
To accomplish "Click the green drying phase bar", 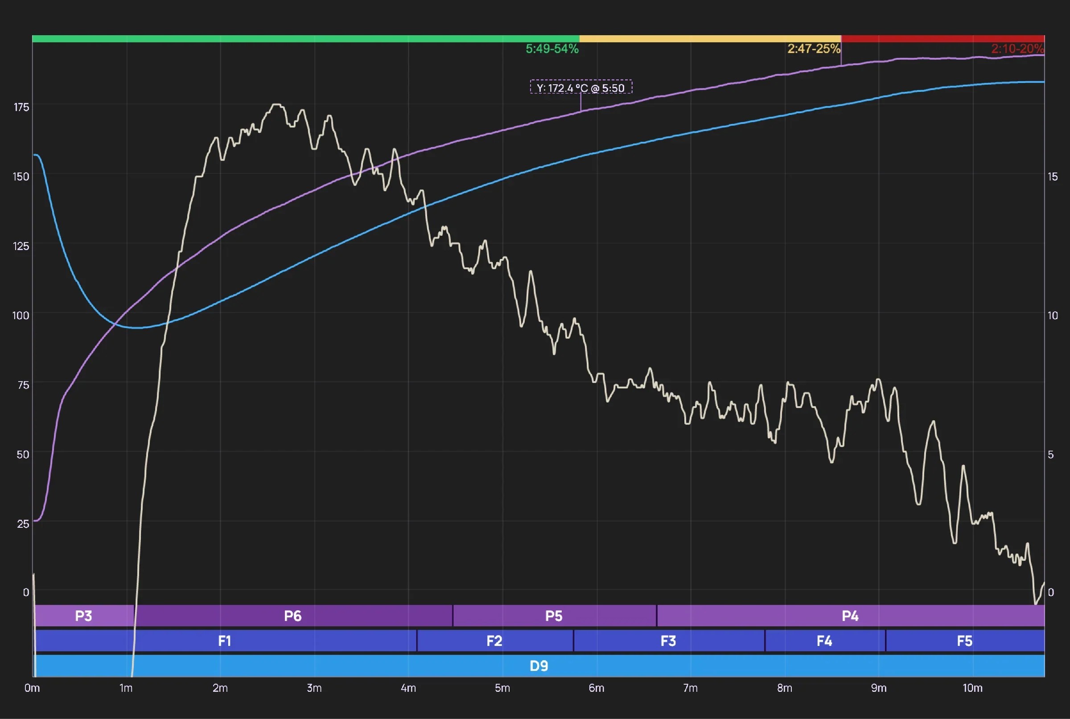I will click(x=305, y=39).
